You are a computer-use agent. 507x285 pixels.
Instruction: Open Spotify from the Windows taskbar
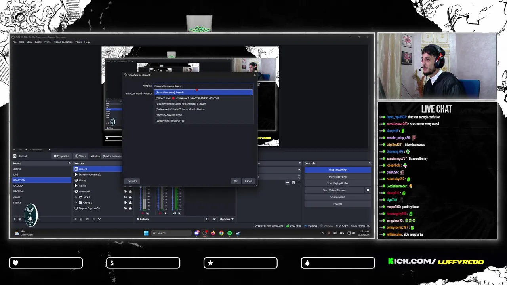pyautogui.click(x=229, y=233)
